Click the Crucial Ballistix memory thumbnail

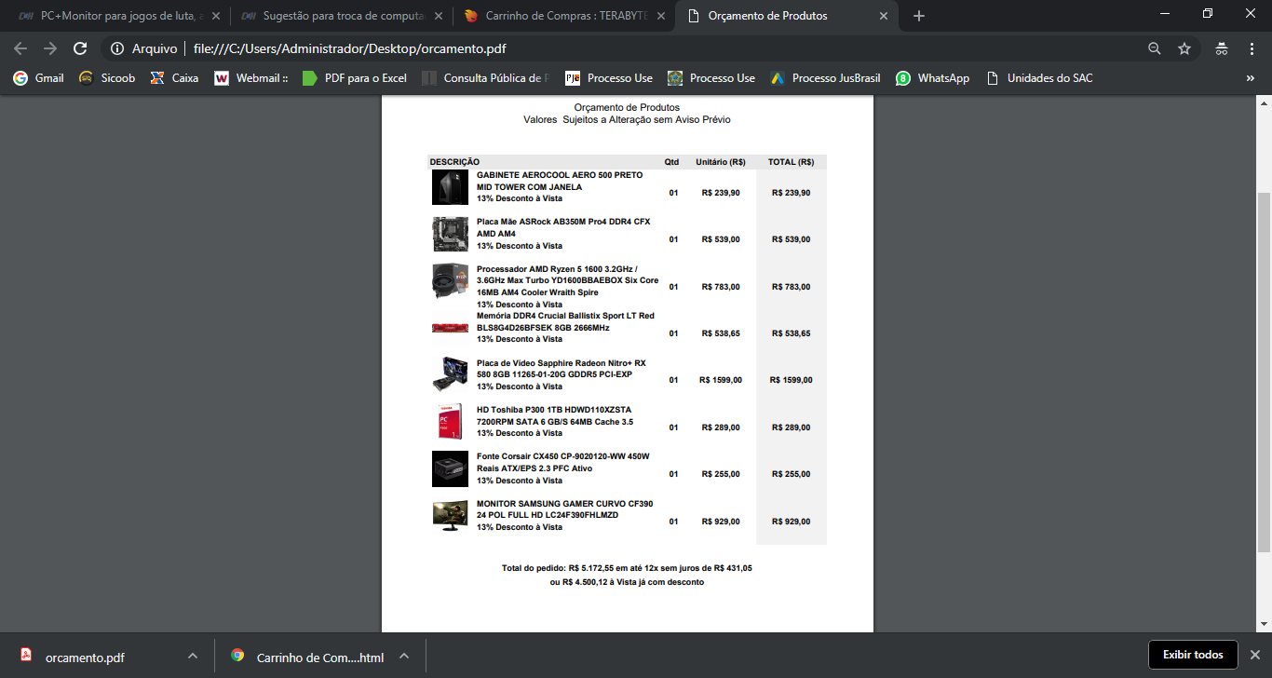tap(450, 328)
